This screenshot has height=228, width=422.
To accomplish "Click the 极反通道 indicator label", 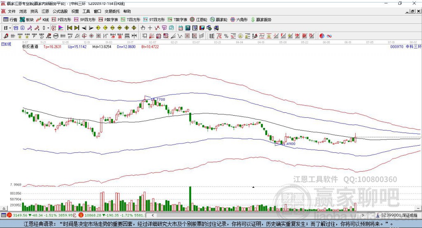I will pos(30,47).
